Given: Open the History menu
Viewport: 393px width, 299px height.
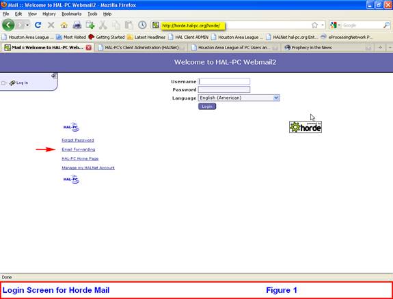Looking at the screenshot, I should [x=49, y=14].
